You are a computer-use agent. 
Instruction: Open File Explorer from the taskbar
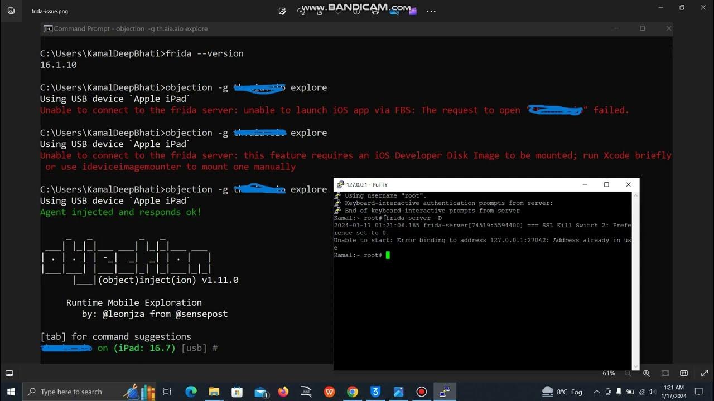214,392
